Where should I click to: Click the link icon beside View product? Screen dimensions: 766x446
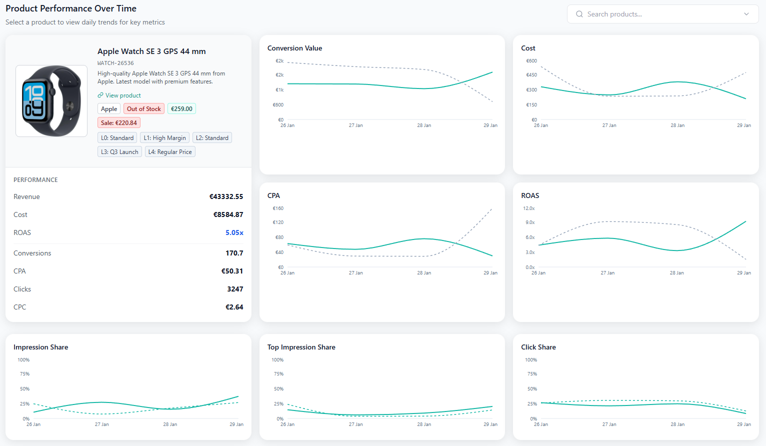(x=100, y=95)
